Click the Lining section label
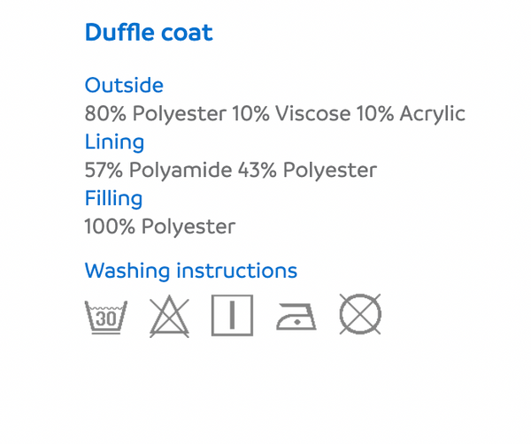 coord(114,142)
